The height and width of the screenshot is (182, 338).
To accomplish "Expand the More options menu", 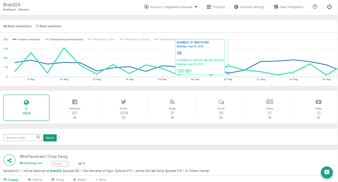I will point(100,180).
